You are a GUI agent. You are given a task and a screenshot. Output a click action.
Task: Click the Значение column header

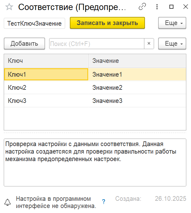pos(137,61)
